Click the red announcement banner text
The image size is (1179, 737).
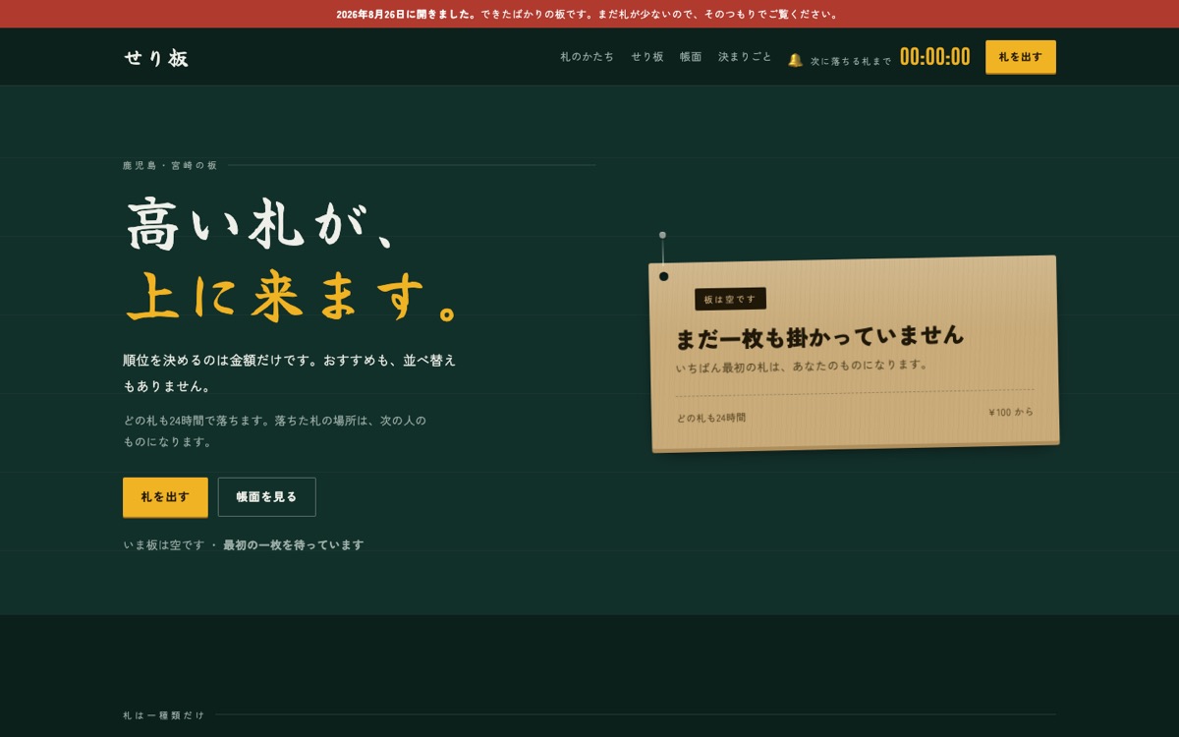pyautogui.click(x=589, y=14)
